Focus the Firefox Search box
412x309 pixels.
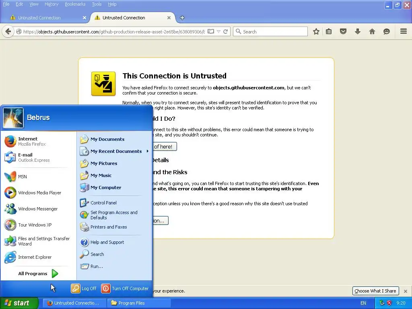click(270, 31)
